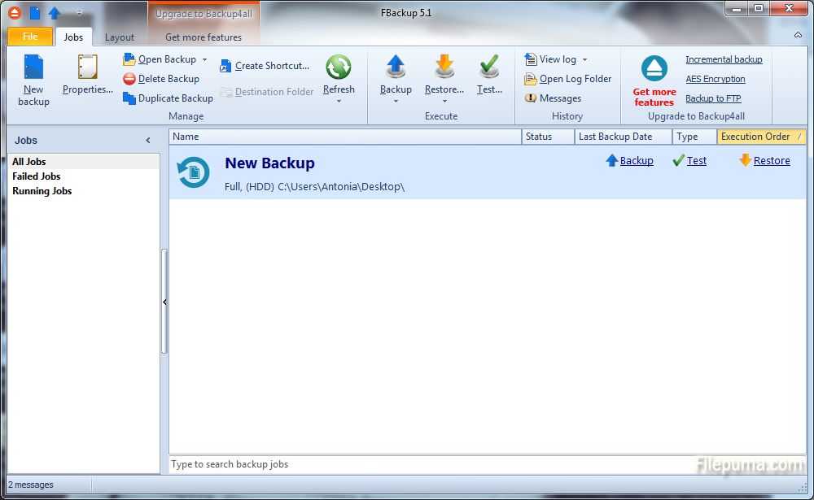
Task: Collapse the ribbon with top-right chevron
Action: (798, 35)
